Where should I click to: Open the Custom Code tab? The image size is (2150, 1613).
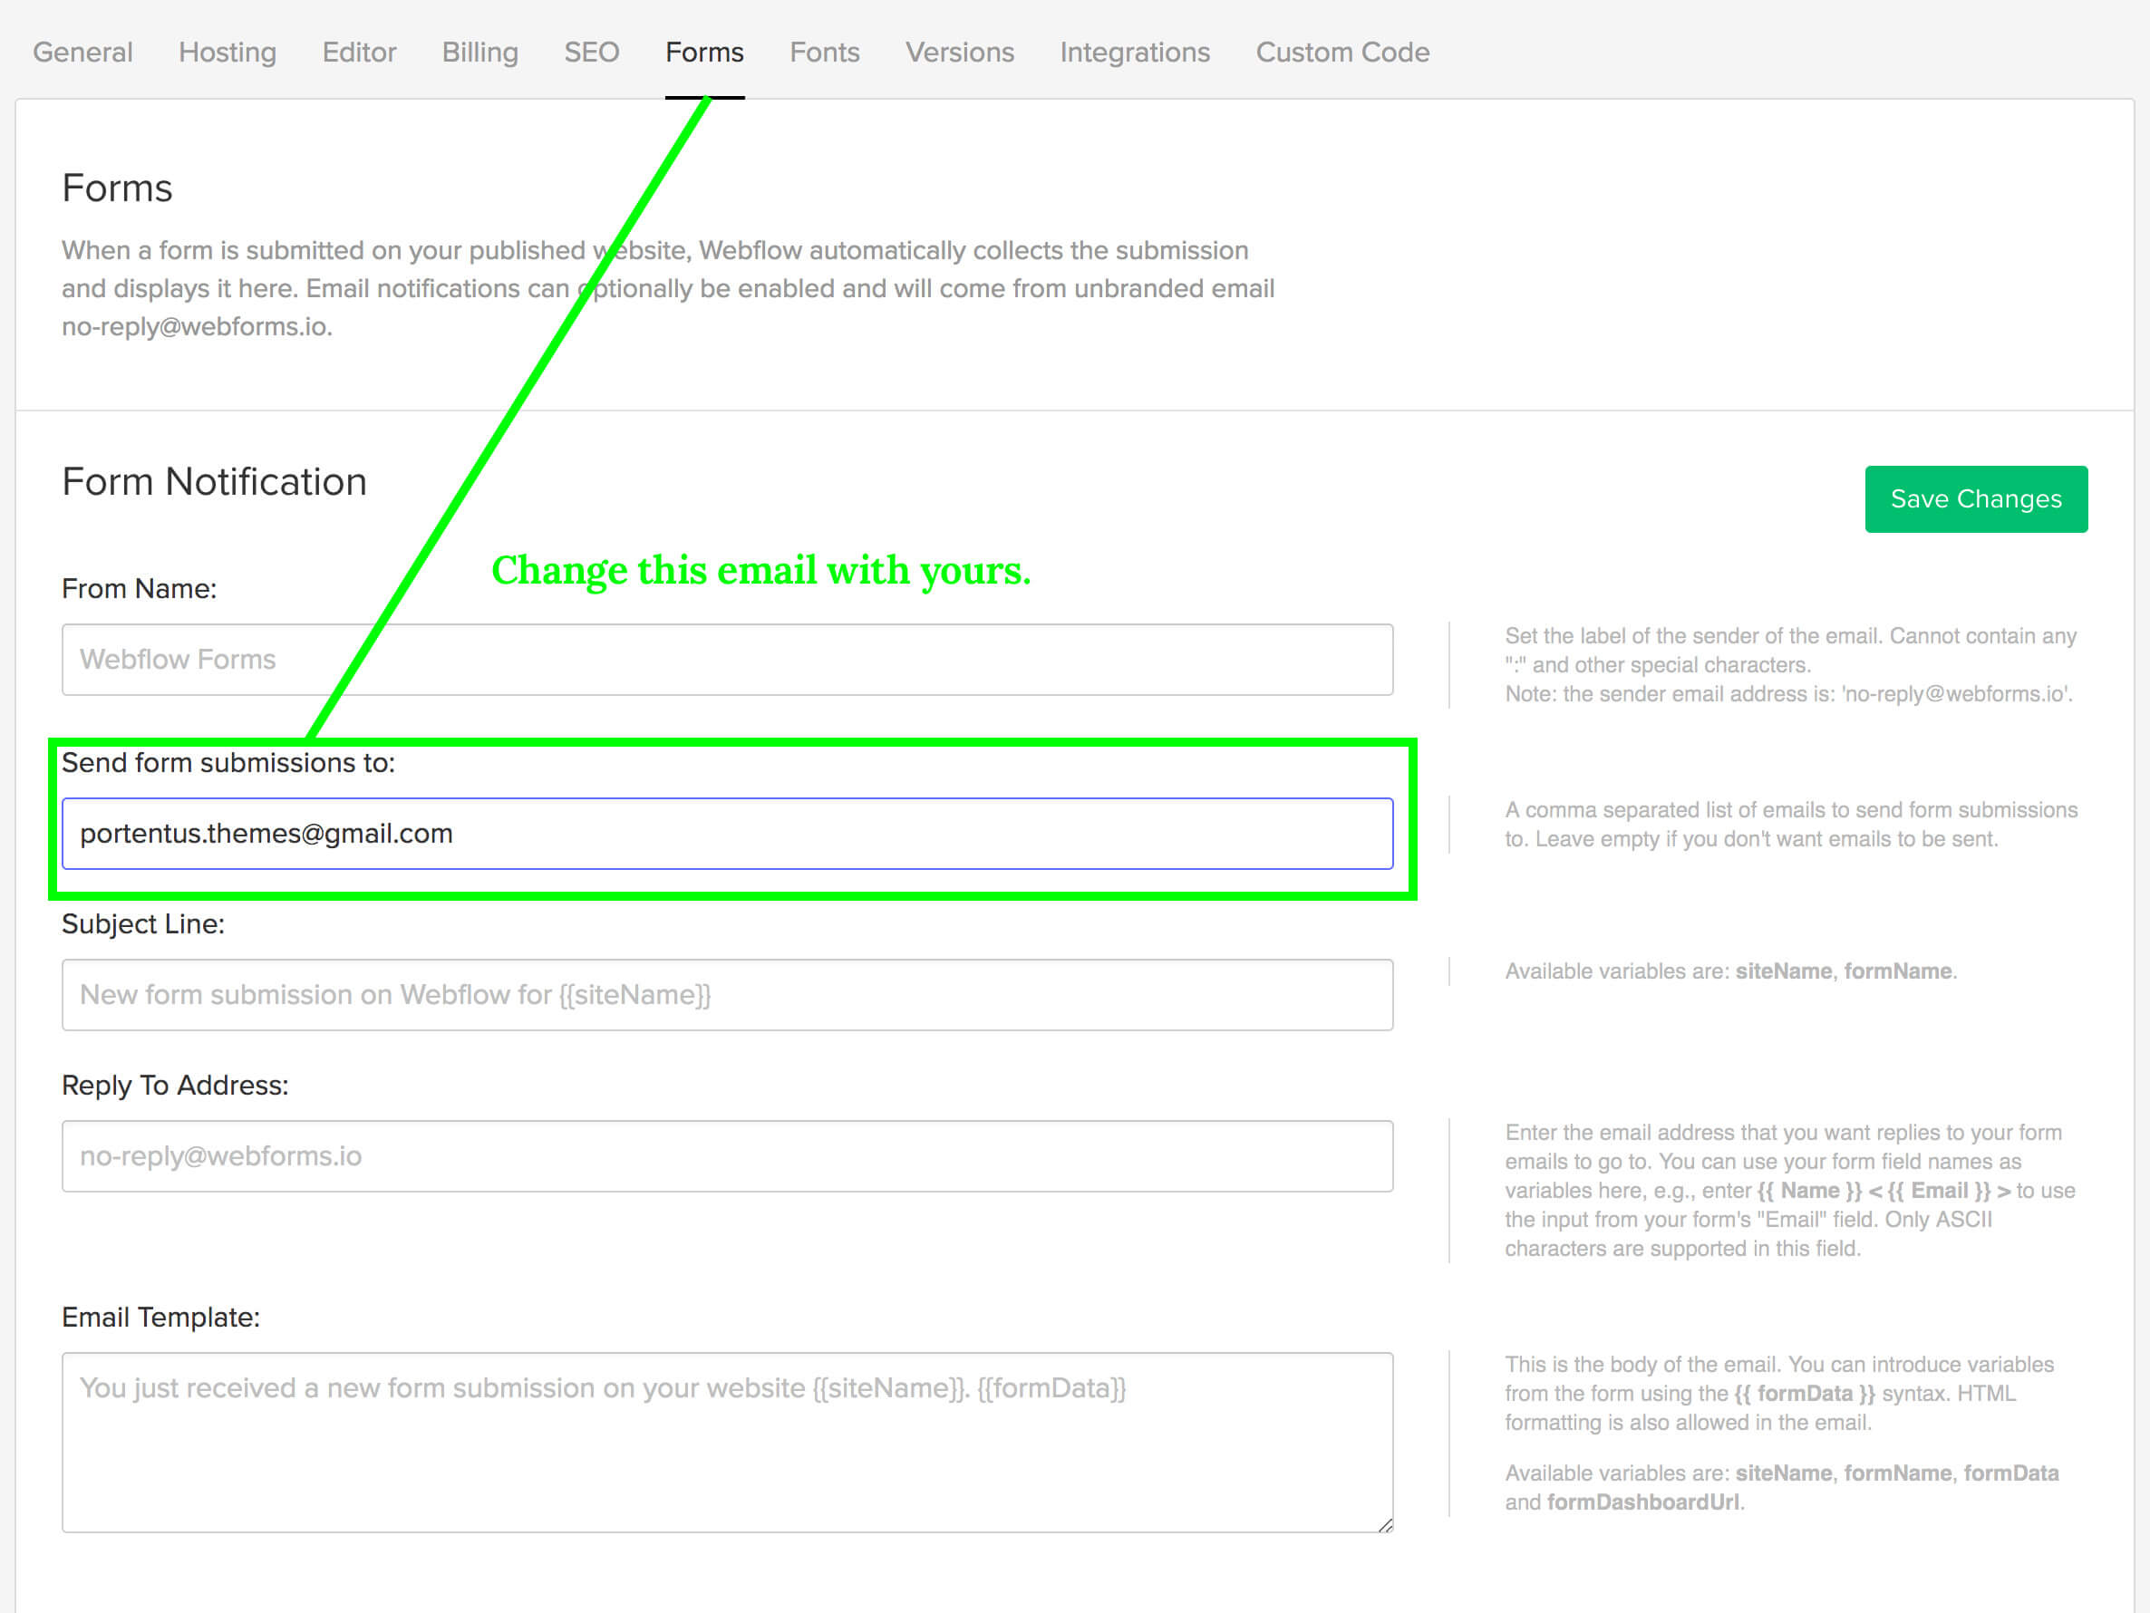[x=1342, y=53]
